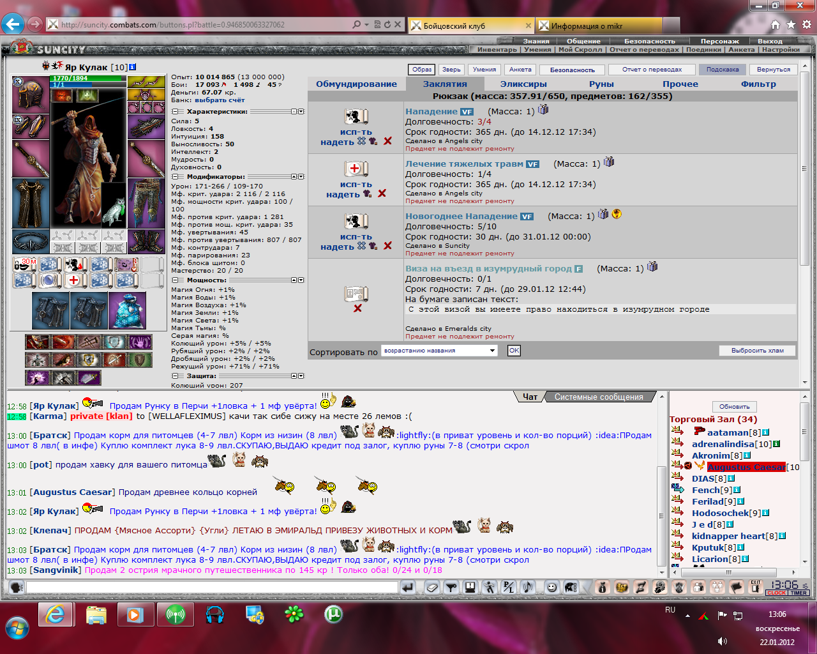Click the eraser clear-chat icon

432,587
